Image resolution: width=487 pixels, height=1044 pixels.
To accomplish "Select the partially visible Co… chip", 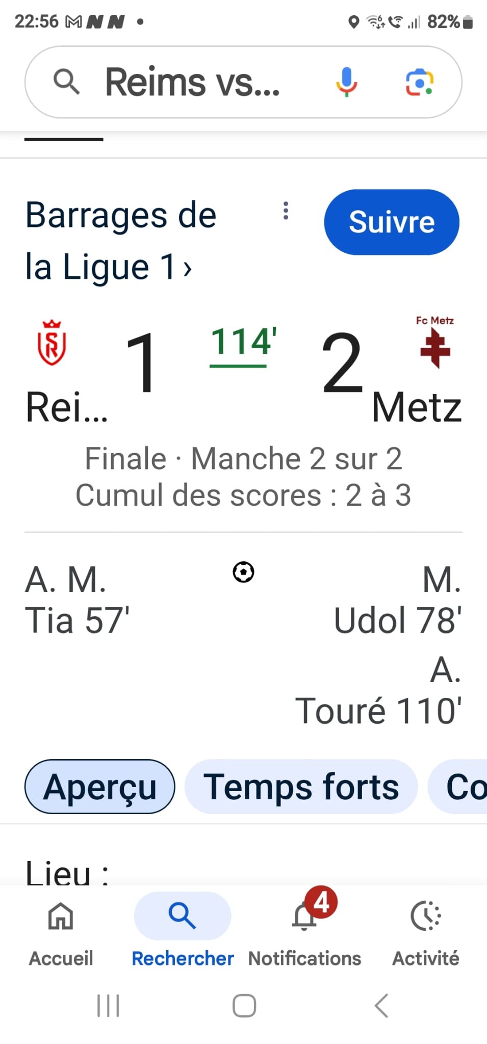I will coord(457,787).
